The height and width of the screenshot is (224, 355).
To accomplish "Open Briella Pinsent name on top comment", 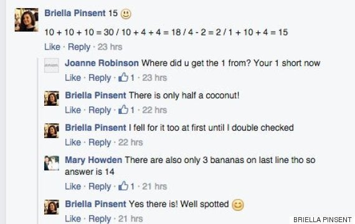I will (x=75, y=13).
